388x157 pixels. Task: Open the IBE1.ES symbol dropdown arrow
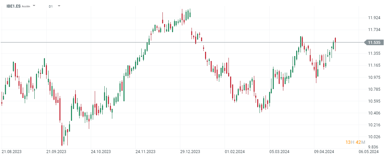click(34, 6)
